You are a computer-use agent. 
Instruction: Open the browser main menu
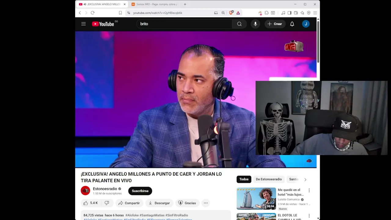coord(315,13)
